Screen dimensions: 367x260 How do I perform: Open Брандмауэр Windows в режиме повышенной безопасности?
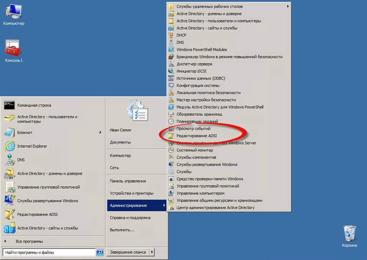pyautogui.click(x=229, y=57)
